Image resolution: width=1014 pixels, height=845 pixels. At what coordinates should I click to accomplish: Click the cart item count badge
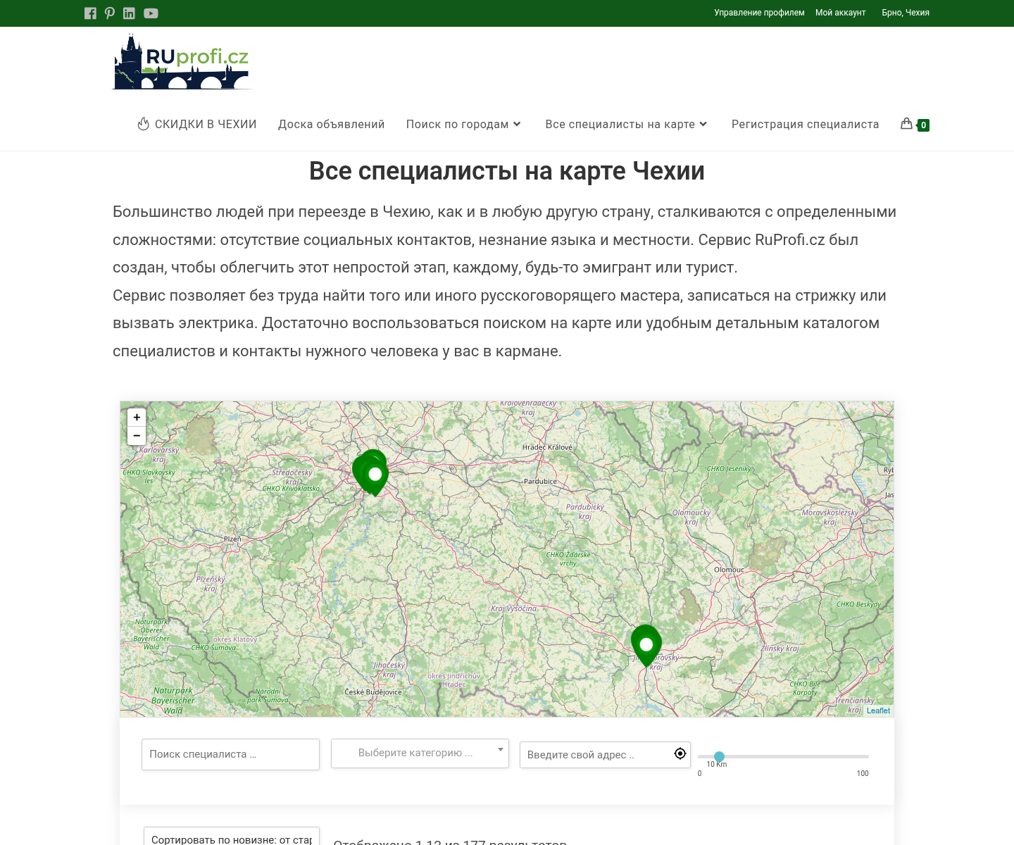[x=924, y=125]
